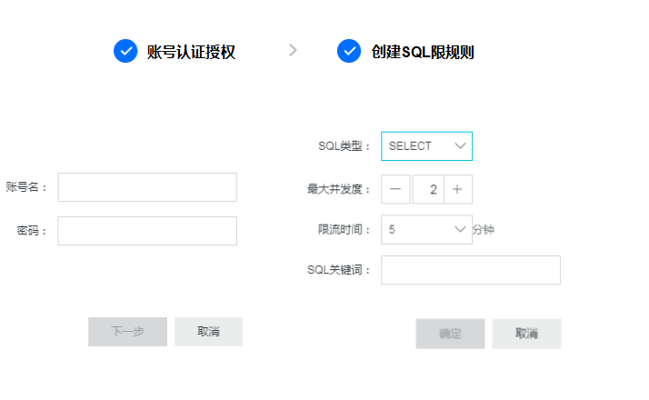
Task: Click 取消 next to the 下一步 button
Action: click(208, 332)
